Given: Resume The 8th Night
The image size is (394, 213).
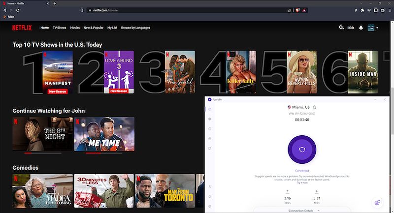Looking at the screenshot, I should pyautogui.click(x=43, y=134).
